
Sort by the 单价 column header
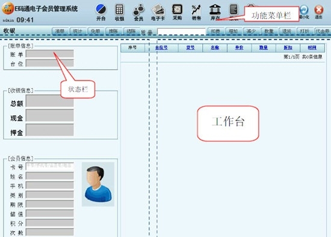pyautogui.click(x=239, y=47)
